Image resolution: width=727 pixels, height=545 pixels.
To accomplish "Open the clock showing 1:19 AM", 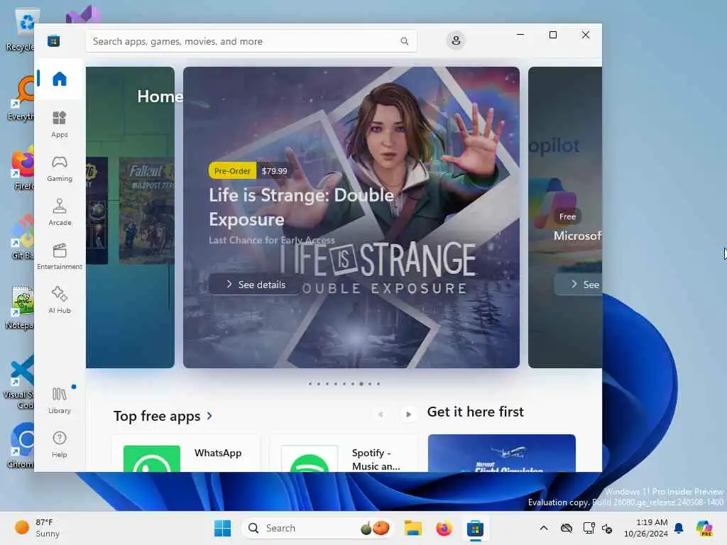I will 646,528.
